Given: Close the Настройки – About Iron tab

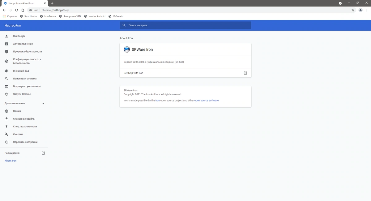Looking at the screenshot, I should coord(45,3).
